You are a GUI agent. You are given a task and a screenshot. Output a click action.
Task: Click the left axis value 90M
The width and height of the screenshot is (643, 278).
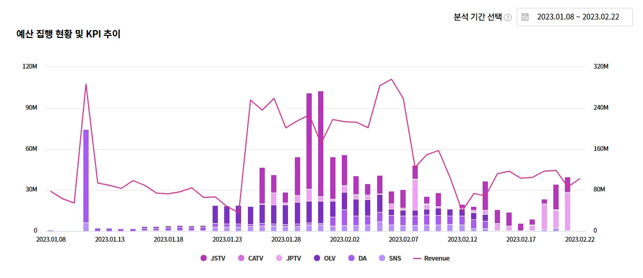click(32, 108)
